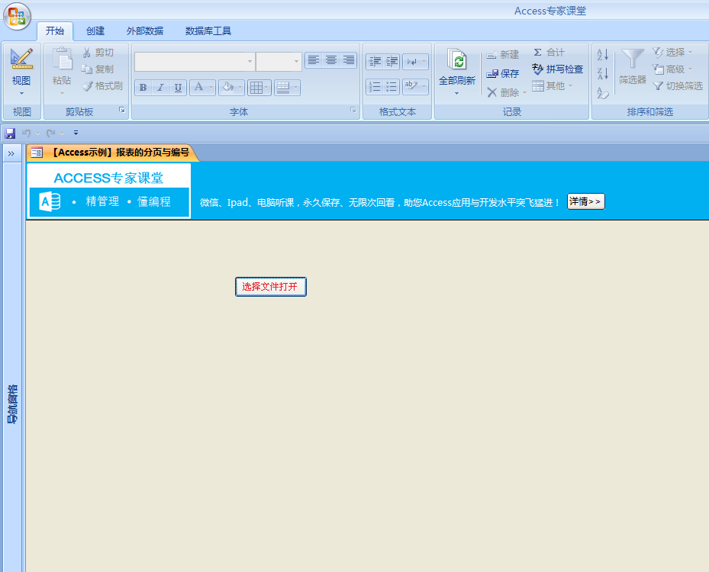The image size is (709, 572).
Task: Cut the selection with 剪切
Action: pos(98,53)
